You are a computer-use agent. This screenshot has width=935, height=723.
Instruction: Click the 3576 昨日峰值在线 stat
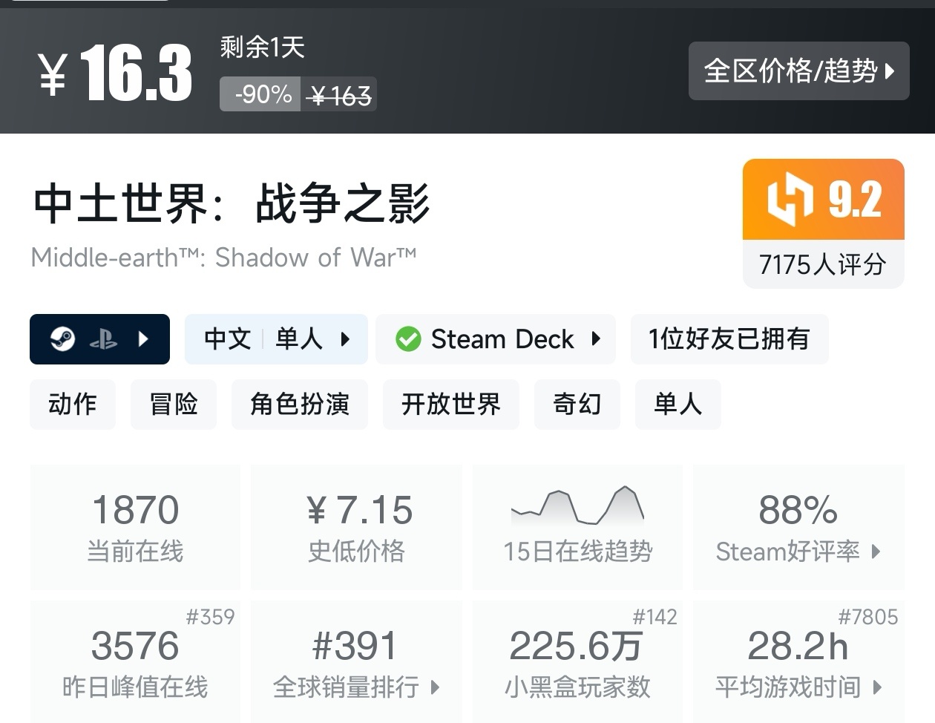click(x=135, y=661)
